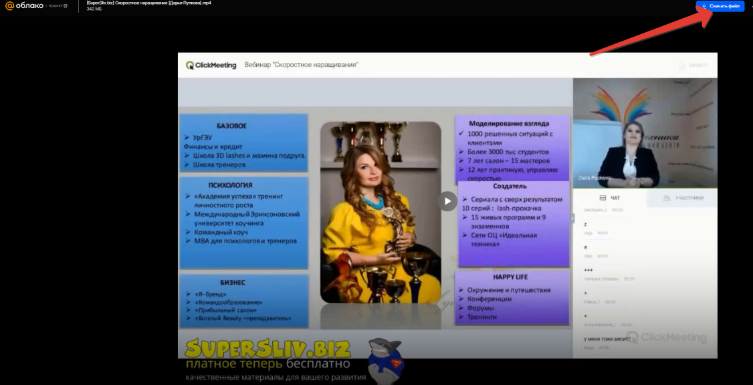Open the Облако home logo
Image resolution: width=753 pixels, height=385 pixels.
24,6
